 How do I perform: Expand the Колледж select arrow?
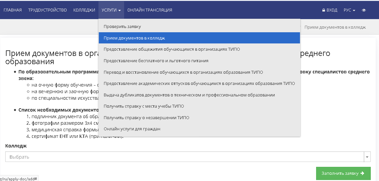367,157
